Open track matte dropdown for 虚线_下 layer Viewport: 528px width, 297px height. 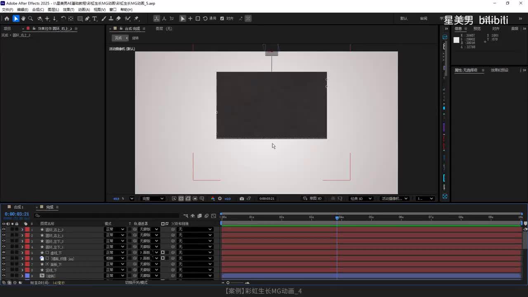pyautogui.click(x=148, y=252)
